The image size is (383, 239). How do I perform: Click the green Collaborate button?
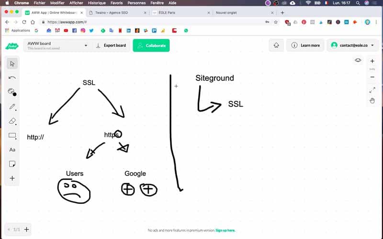(151, 45)
